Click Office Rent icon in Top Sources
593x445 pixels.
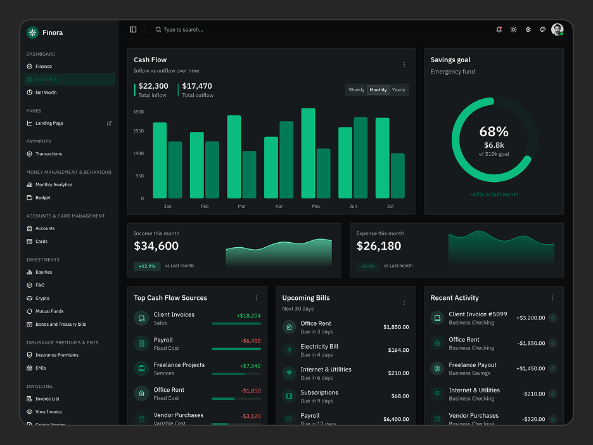141,394
